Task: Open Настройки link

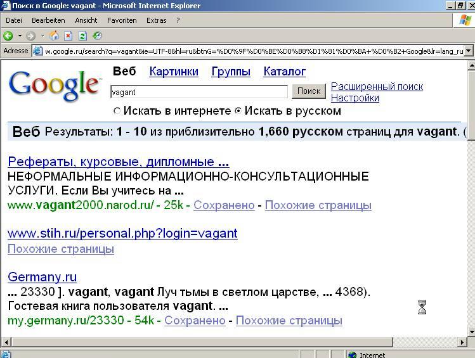Action: point(355,98)
